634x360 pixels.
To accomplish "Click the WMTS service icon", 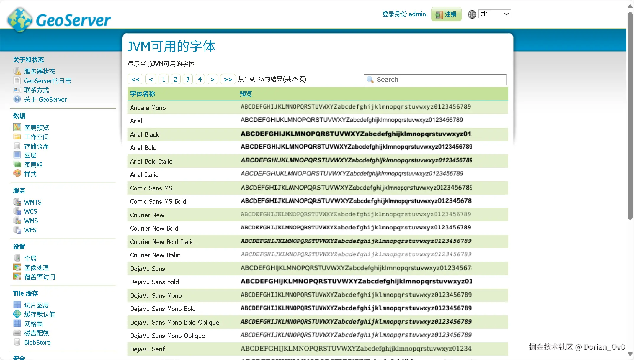I will point(17,202).
